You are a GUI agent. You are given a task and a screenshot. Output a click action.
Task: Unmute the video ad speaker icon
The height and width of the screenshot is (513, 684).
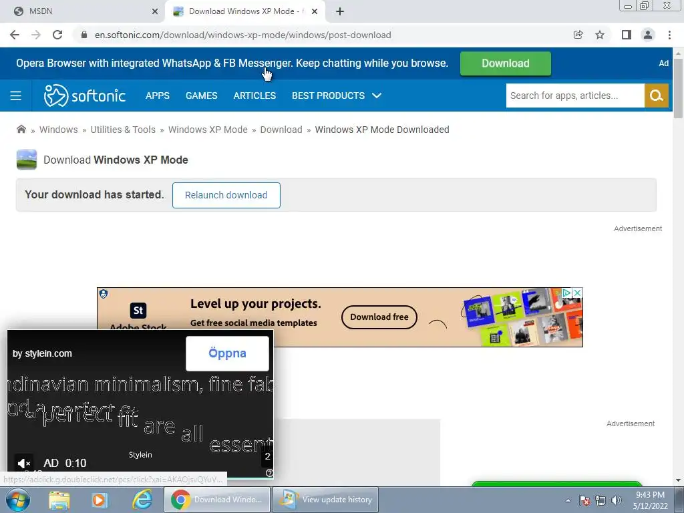coord(23,464)
